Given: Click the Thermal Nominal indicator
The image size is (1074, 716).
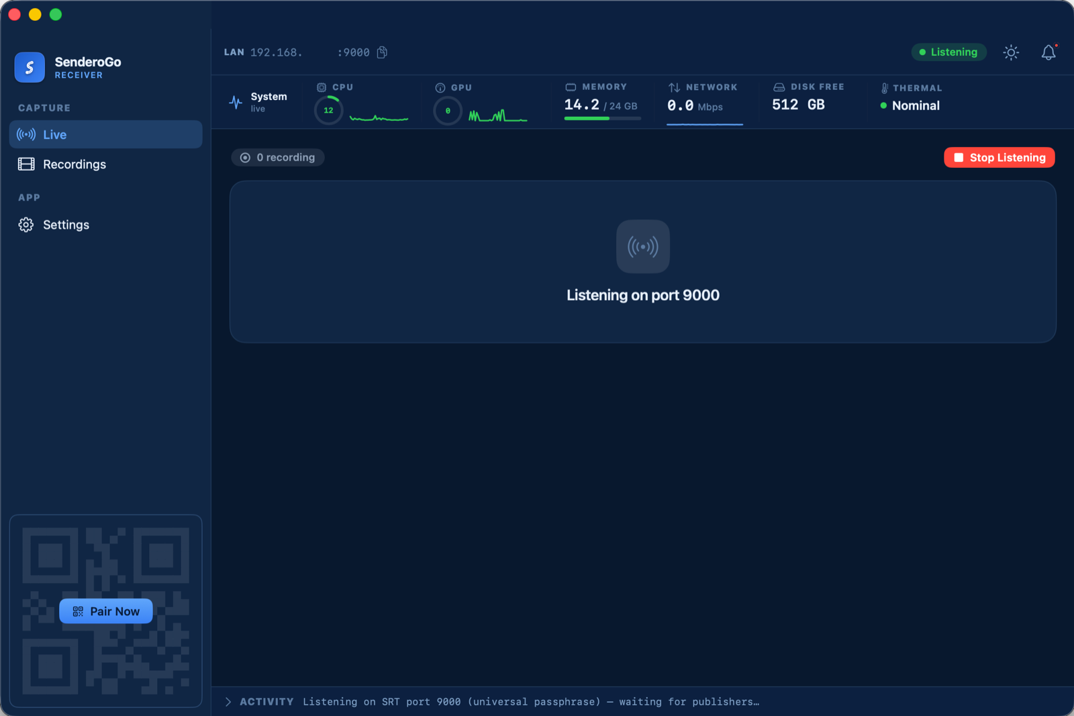Looking at the screenshot, I should coord(910,105).
